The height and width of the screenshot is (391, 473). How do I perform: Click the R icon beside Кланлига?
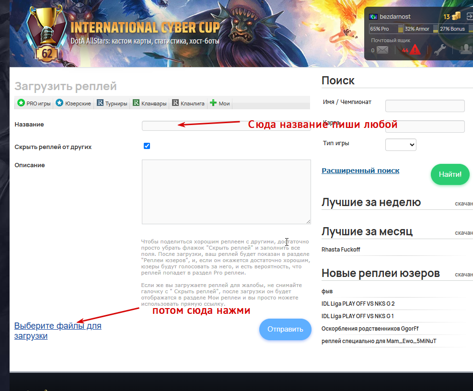175,103
